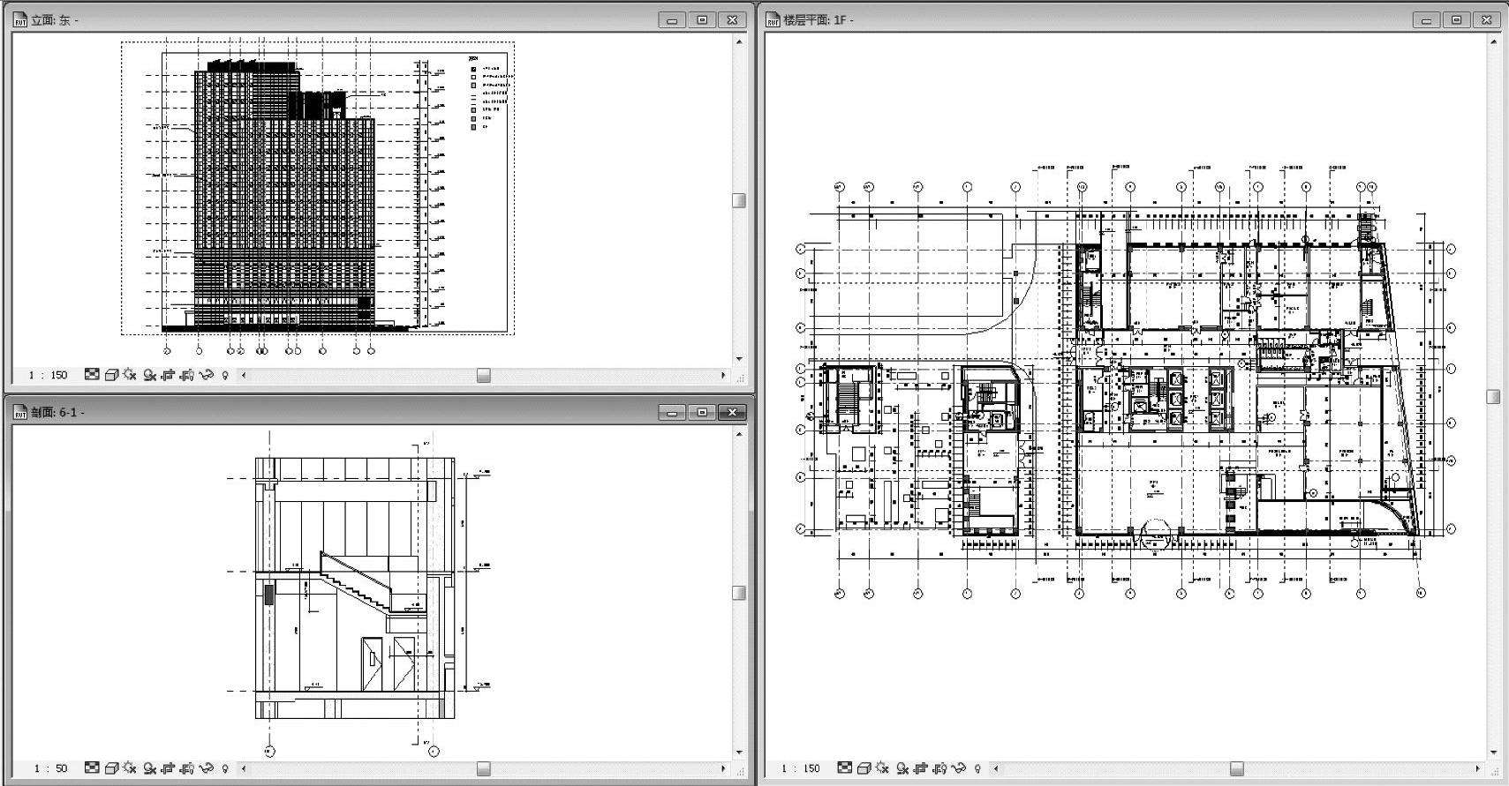Image resolution: width=1509 pixels, height=786 pixels.
Task: Activate the 剖面: 6-1 window title
Action: (58, 412)
